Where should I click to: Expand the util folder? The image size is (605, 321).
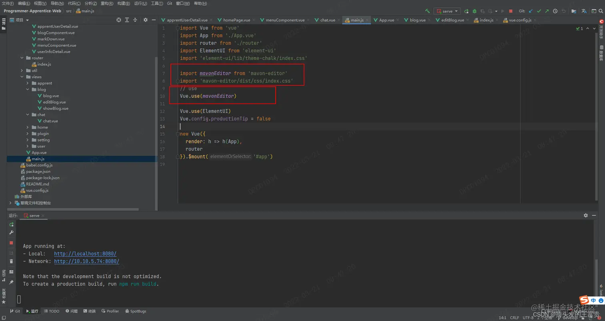tap(22, 70)
